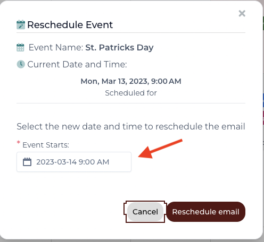Click the Current Date and Time label
This screenshot has height=242, width=264.
(77, 64)
